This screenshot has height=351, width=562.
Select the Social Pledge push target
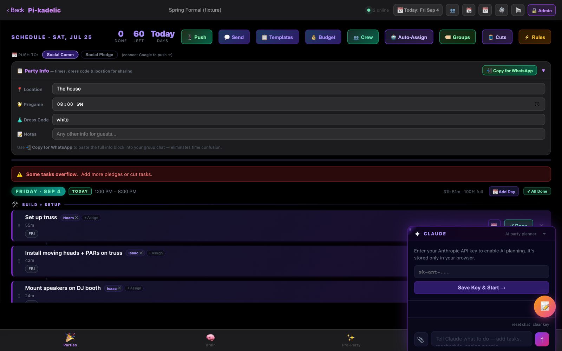point(99,55)
